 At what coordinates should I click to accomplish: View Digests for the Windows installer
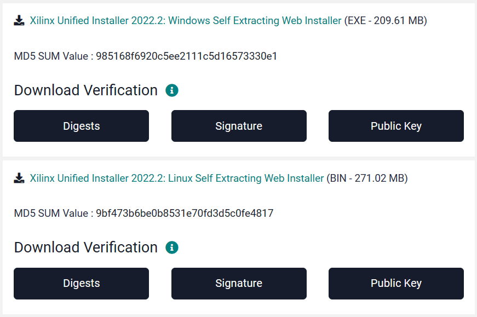pyautogui.click(x=81, y=126)
